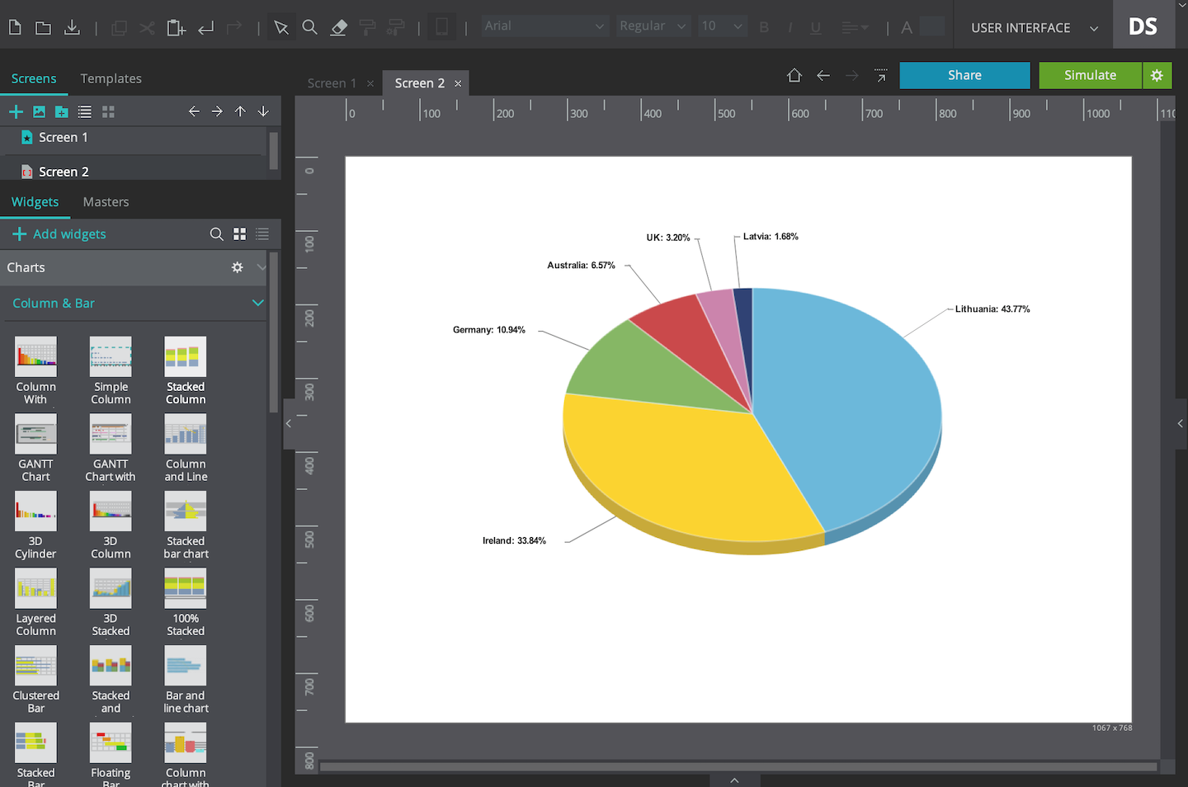Image resolution: width=1188 pixels, height=787 pixels.
Task: Create a new prototype file
Action: [x=15, y=27]
